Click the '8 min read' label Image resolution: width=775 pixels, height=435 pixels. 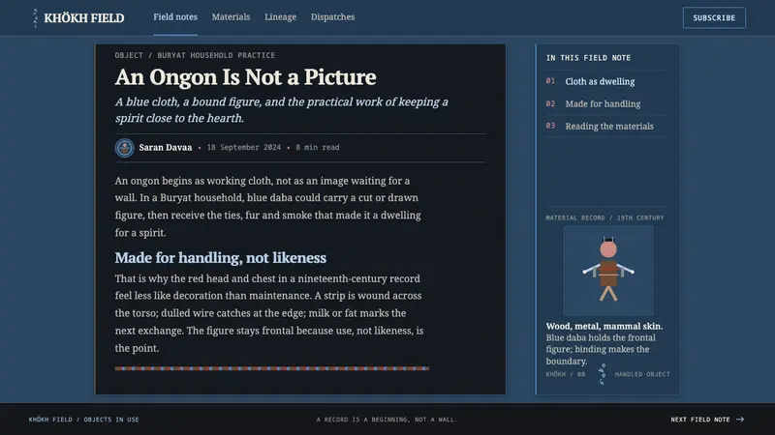click(x=318, y=148)
